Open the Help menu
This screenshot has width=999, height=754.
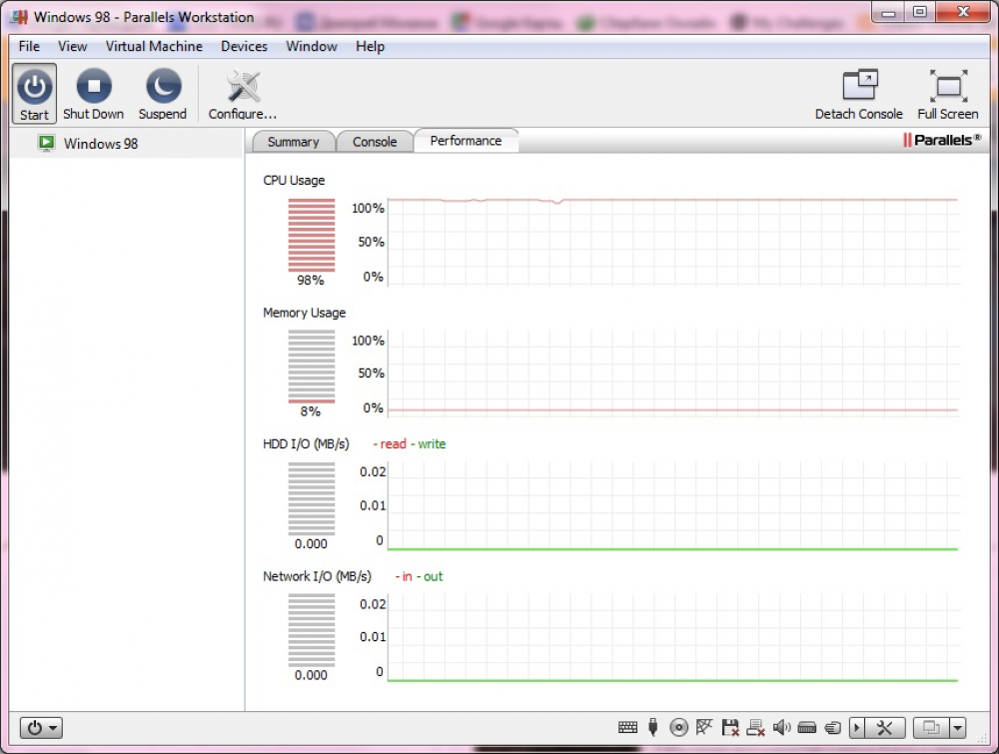[371, 47]
